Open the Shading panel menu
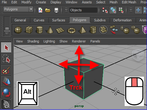The height and width of the screenshot is (110, 147). click(33, 41)
